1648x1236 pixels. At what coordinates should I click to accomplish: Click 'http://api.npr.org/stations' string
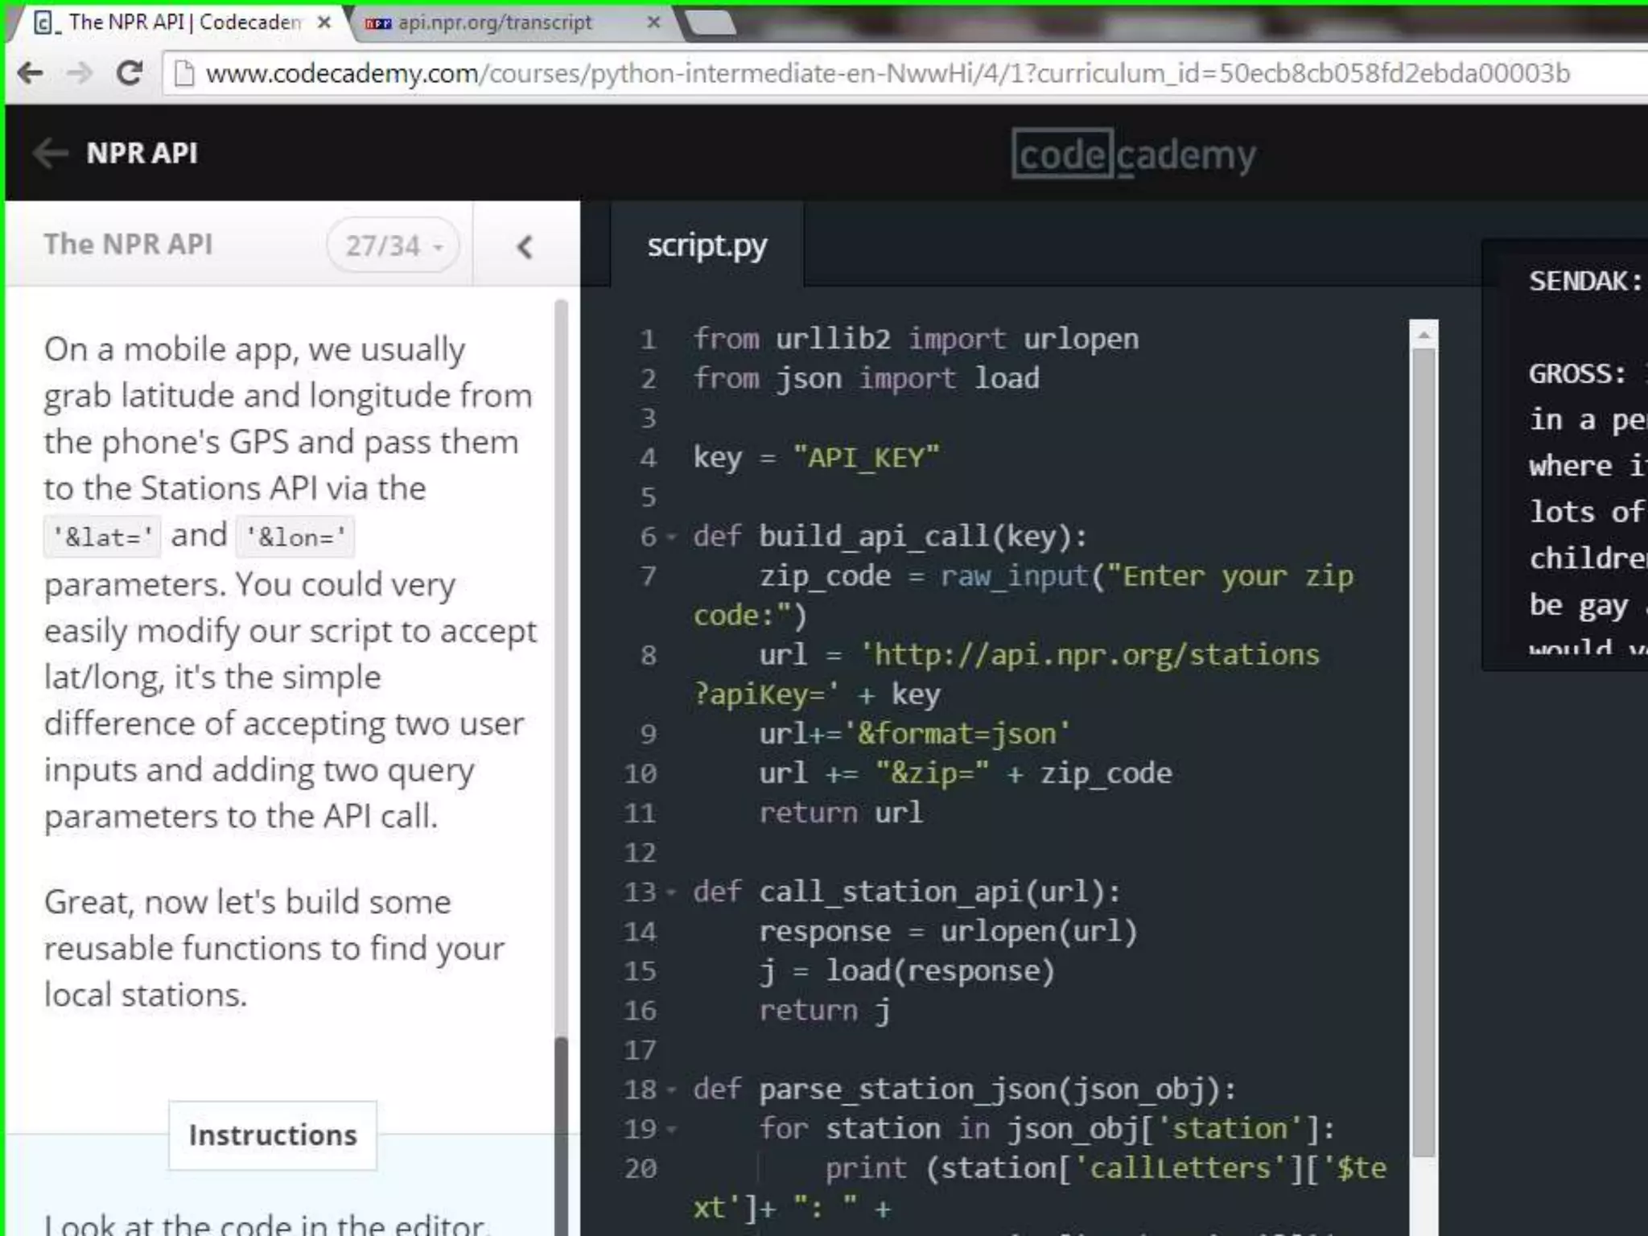(x=1090, y=654)
